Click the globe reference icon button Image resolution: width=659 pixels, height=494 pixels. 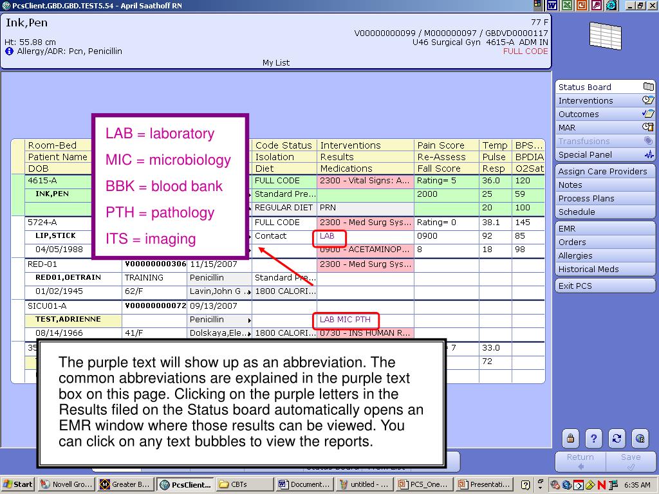point(640,438)
